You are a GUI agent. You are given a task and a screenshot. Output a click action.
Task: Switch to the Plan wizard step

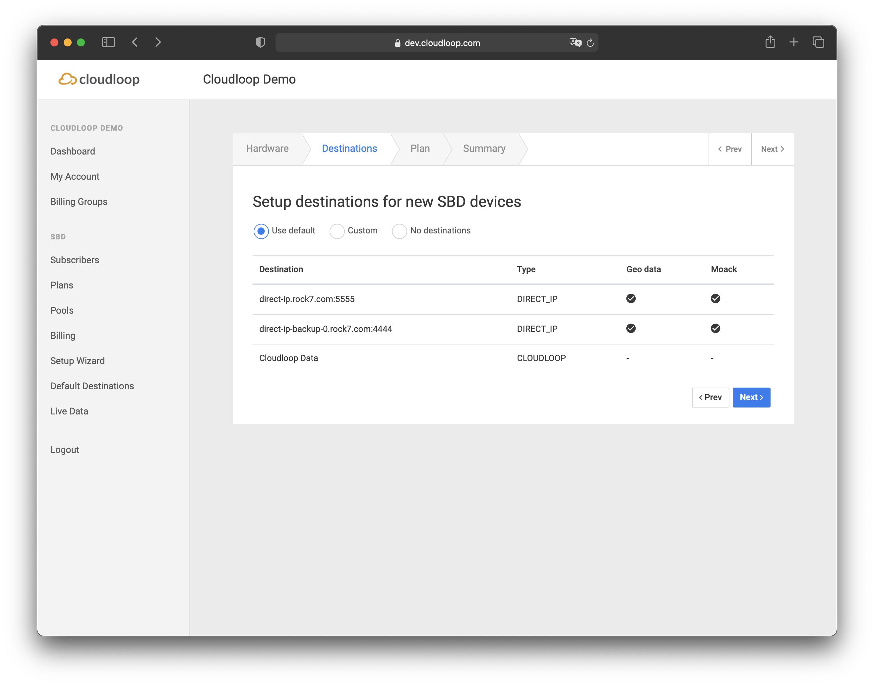[419, 149]
